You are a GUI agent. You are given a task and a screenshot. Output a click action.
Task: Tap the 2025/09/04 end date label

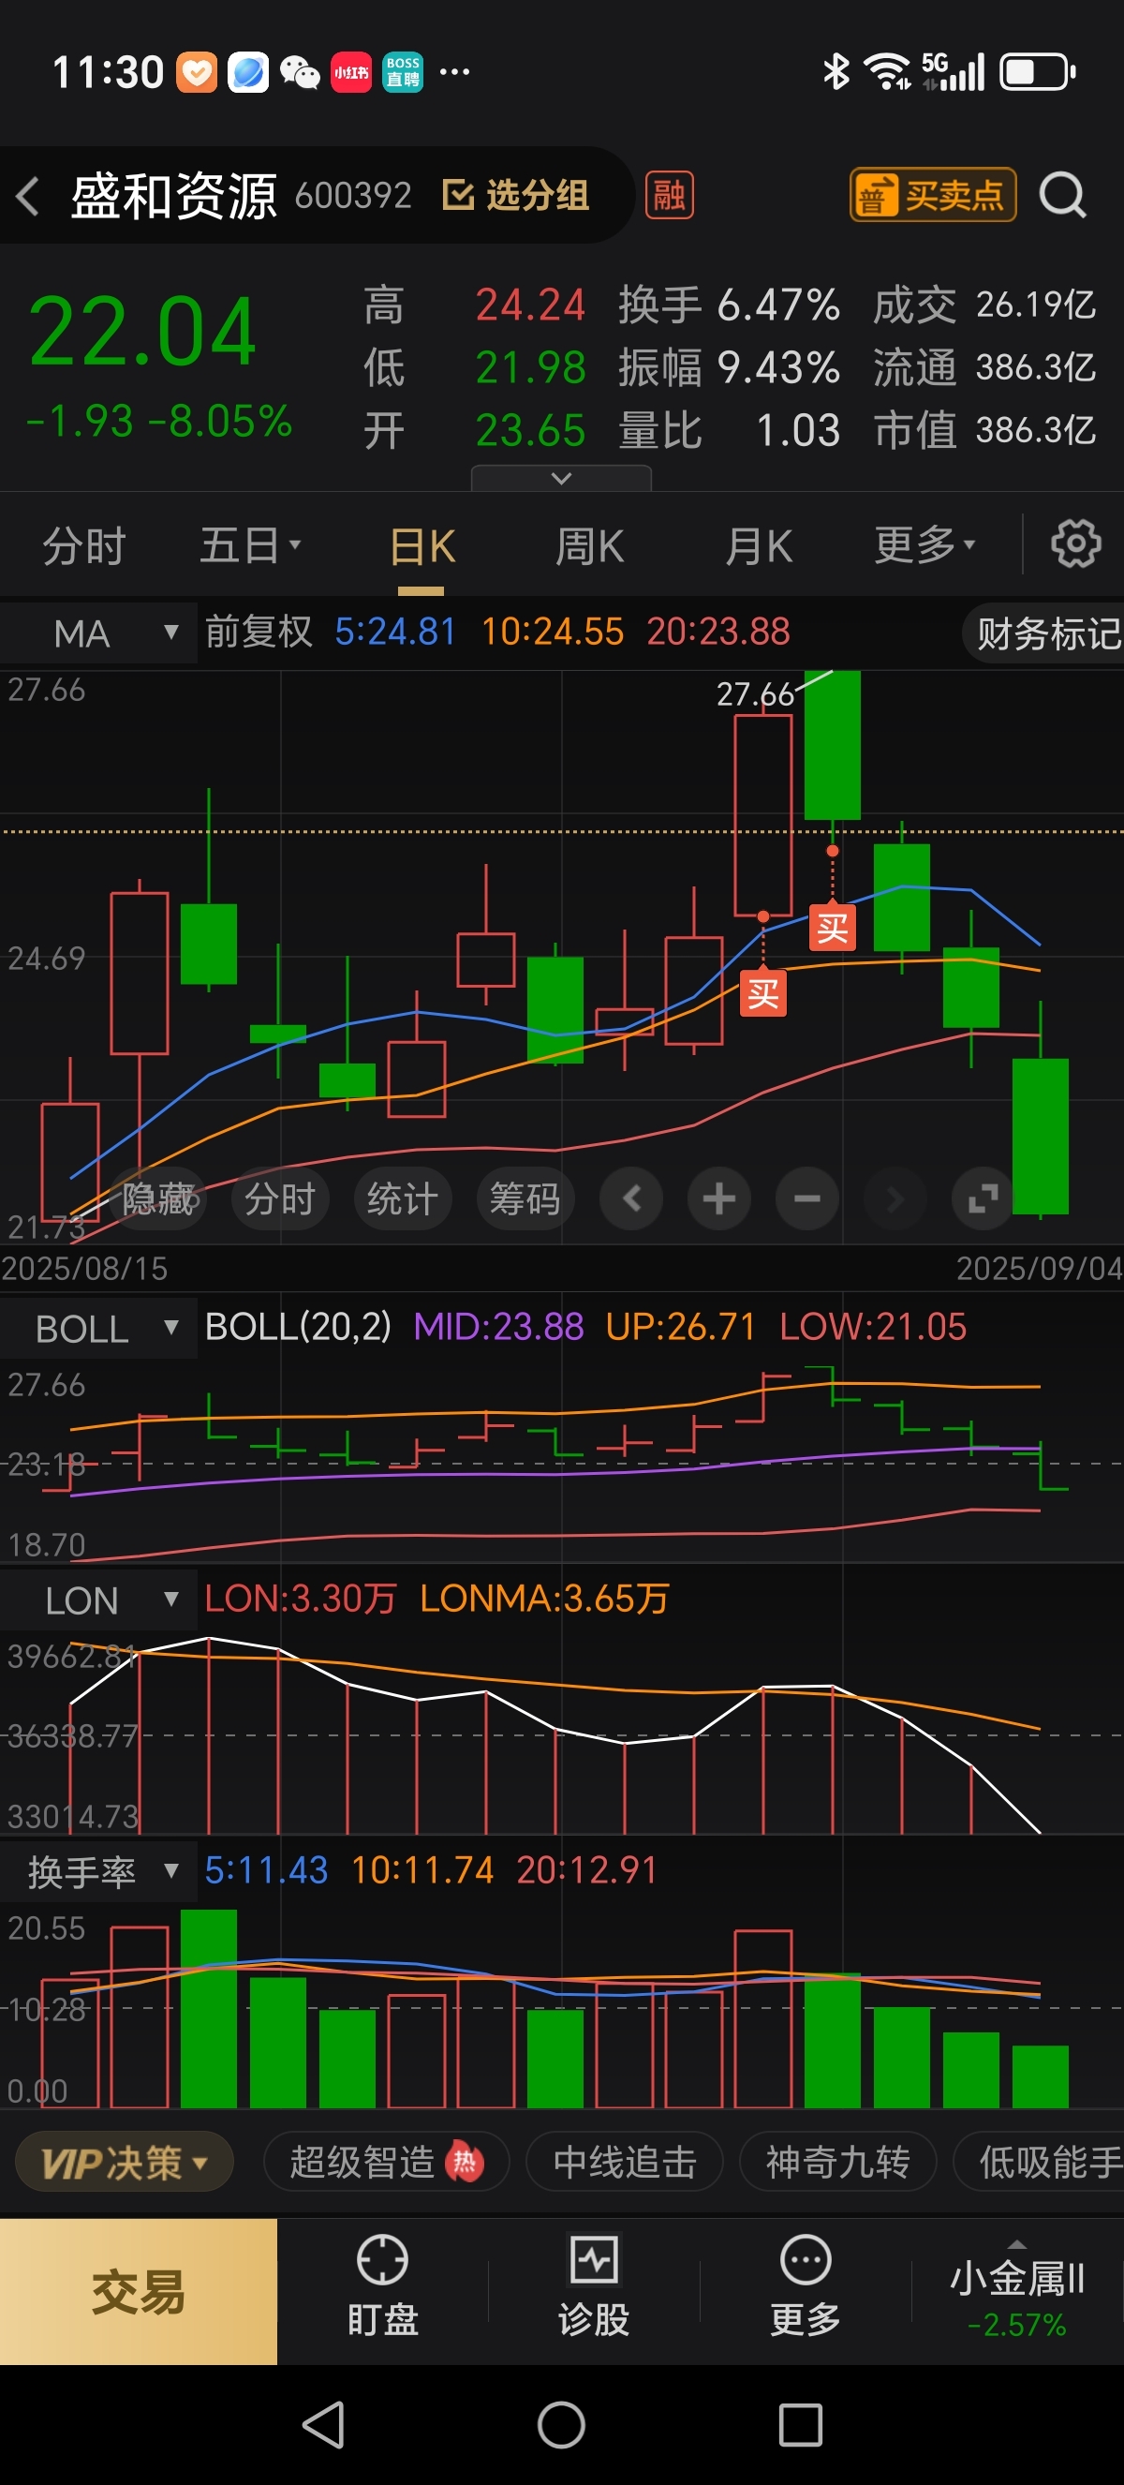click(1039, 1268)
